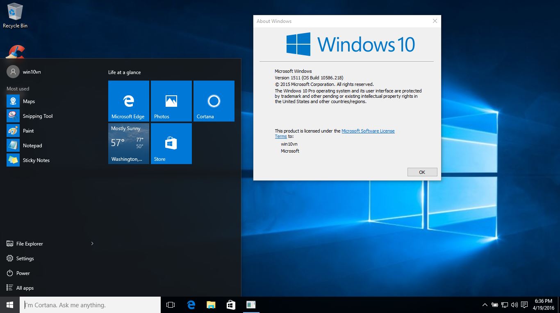
Task: Select the About Windows taskbar item
Action: pos(251,305)
